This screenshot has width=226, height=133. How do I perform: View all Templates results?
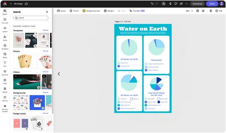(46, 30)
